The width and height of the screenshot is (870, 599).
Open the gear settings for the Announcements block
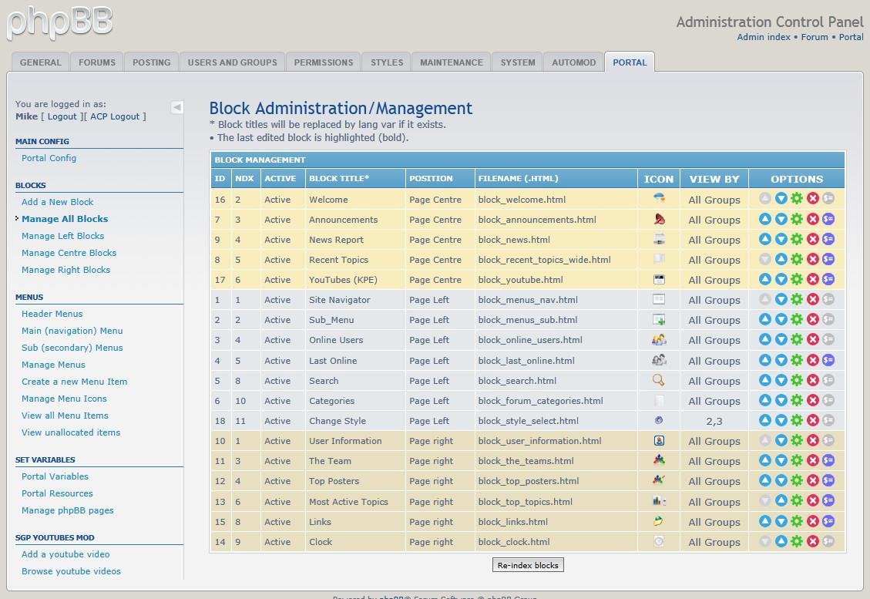click(798, 219)
